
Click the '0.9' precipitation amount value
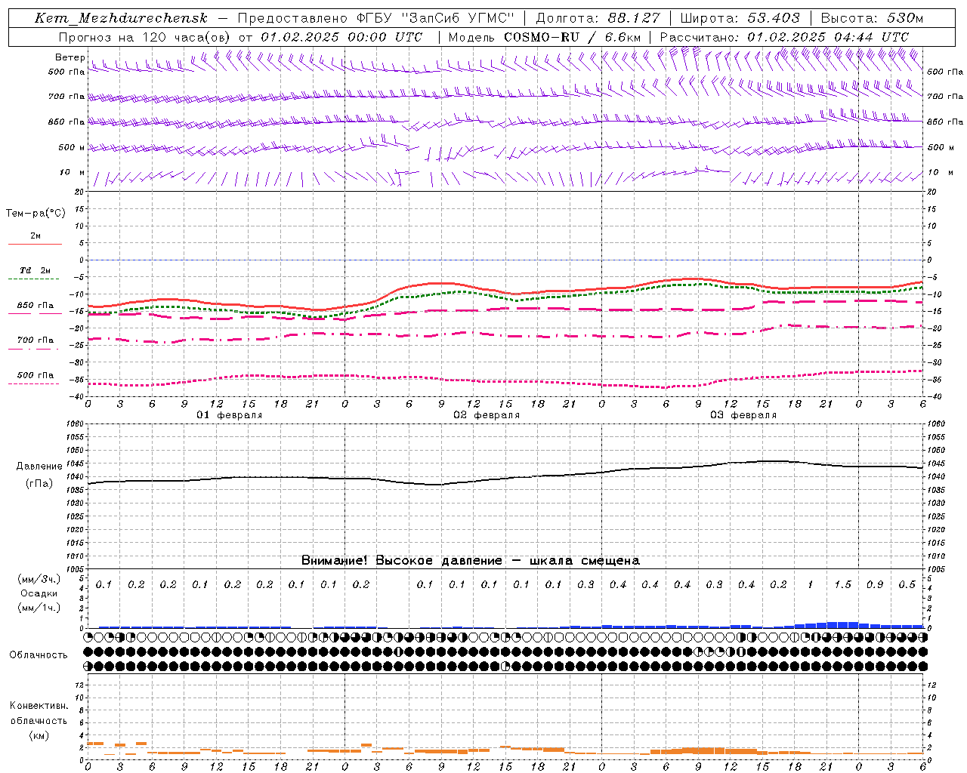click(875, 584)
